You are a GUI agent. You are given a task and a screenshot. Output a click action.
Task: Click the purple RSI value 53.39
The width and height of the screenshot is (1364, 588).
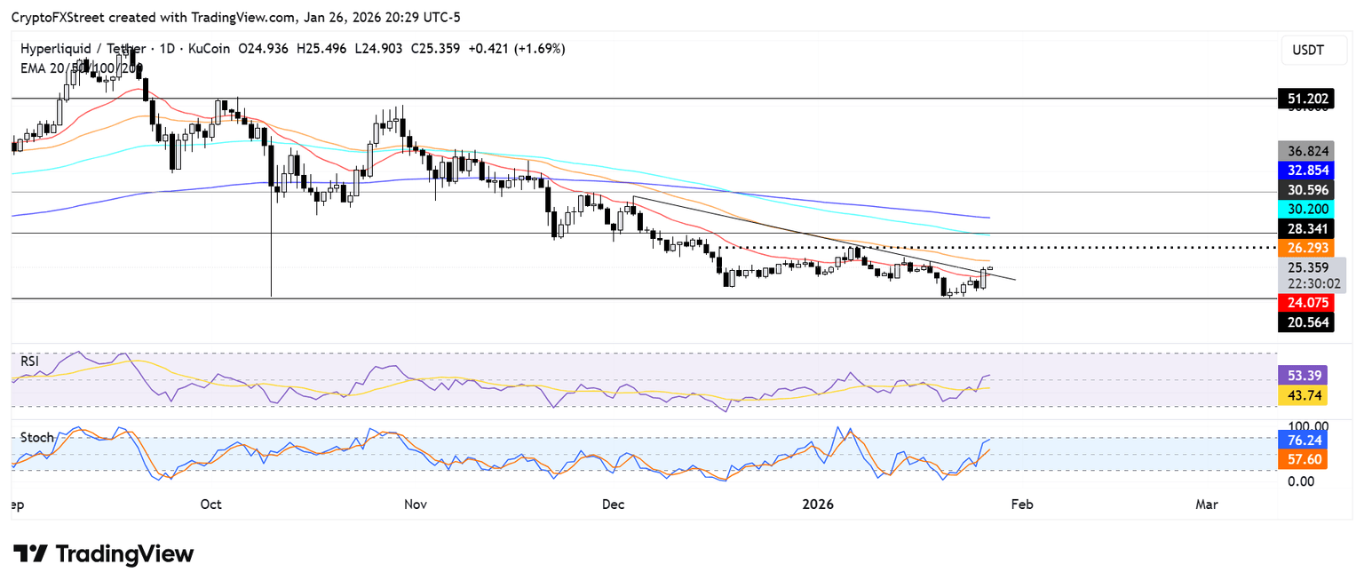tap(1305, 375)
